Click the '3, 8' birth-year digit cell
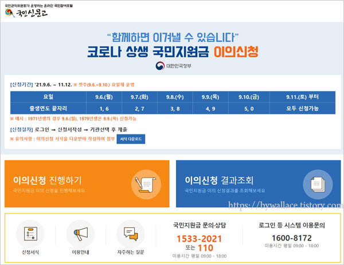The width and height of the screenshot is (344, 265). pos(175,108)
